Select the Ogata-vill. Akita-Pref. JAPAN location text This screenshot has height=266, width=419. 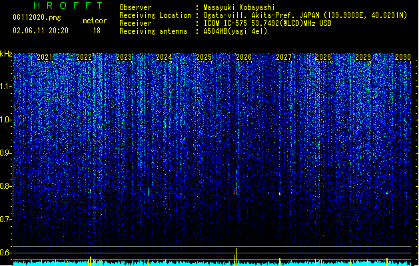click(305, 15)
